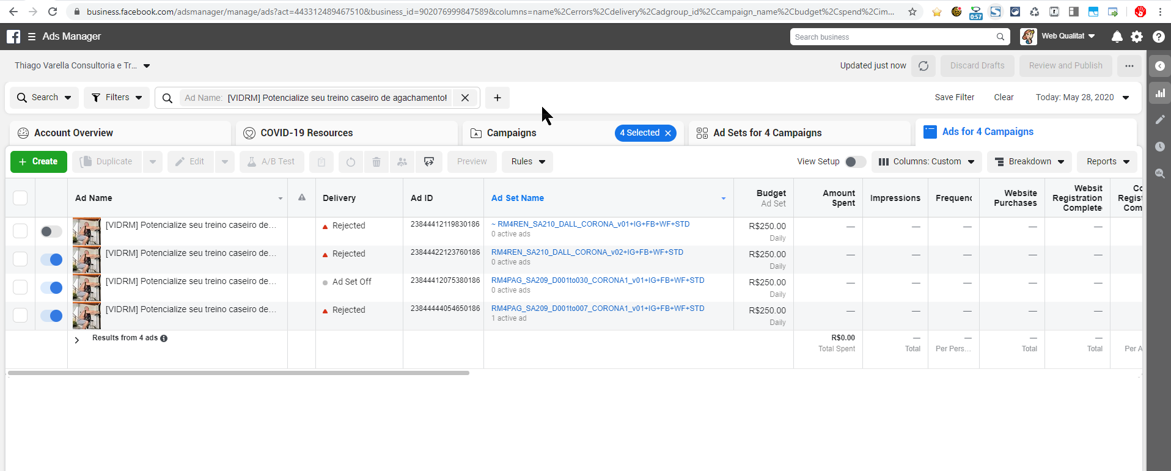The height and width of the screenshot is (471, 1171).
Task: Expand the Results from 4 ads row
Action: tap(77, 340)
